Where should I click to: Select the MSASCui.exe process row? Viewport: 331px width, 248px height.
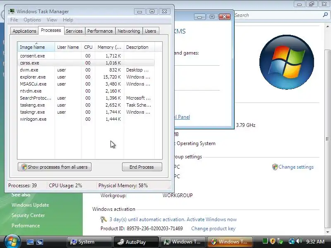(86, 84)
